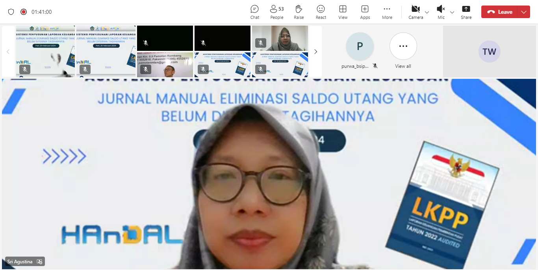Open the React emoji menu

(321, 12)
